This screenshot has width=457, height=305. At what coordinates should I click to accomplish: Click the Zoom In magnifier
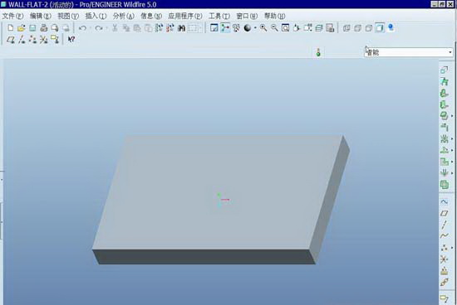(x=263, y=28)
